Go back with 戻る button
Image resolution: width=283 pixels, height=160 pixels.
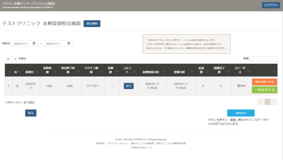point(30,113)
